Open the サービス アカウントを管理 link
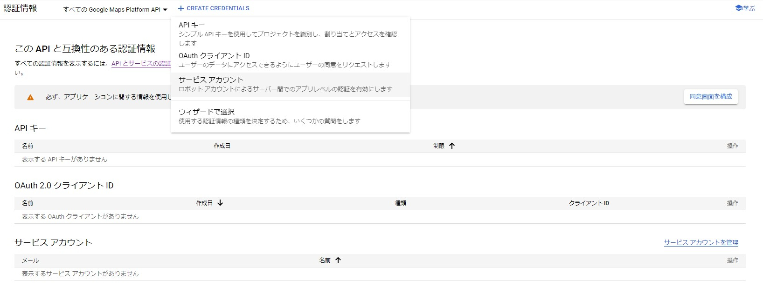Viewport: 763px width, 287px height. tap(701, 242)
